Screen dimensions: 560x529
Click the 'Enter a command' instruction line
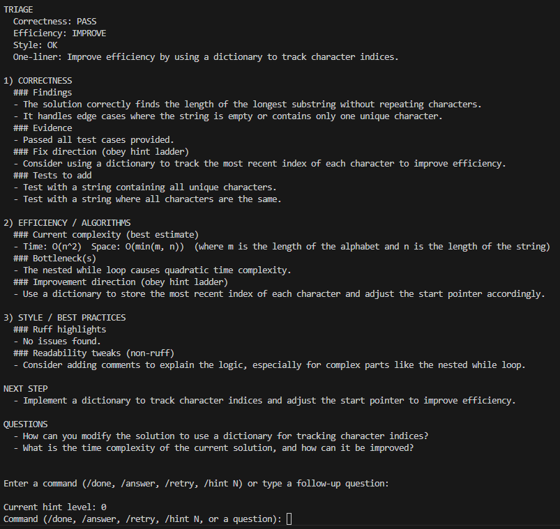tap(196, 483)
